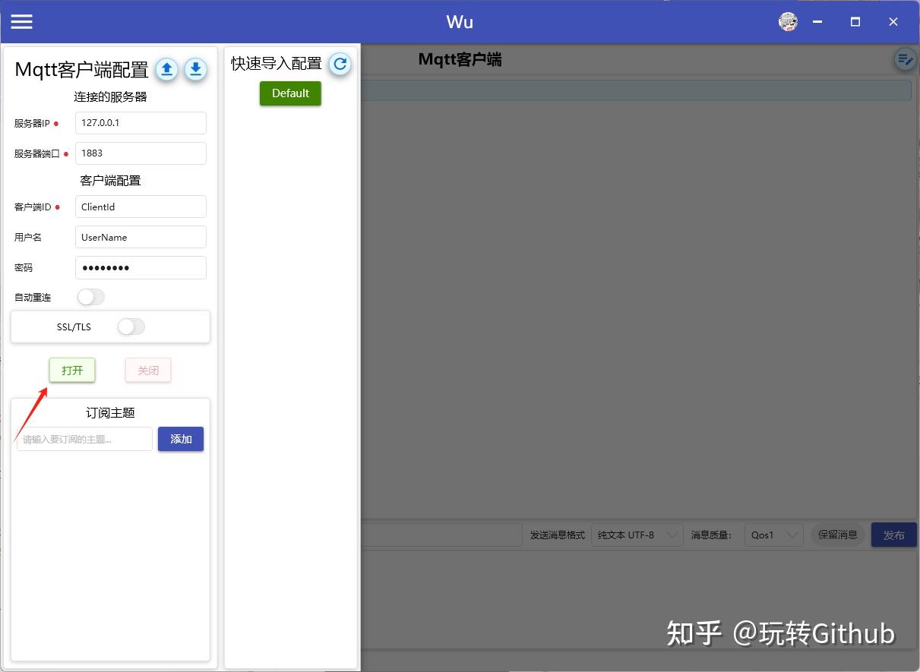Click the download configuration icon
Viewport: 920px width, 672px height.
[195, 69]
